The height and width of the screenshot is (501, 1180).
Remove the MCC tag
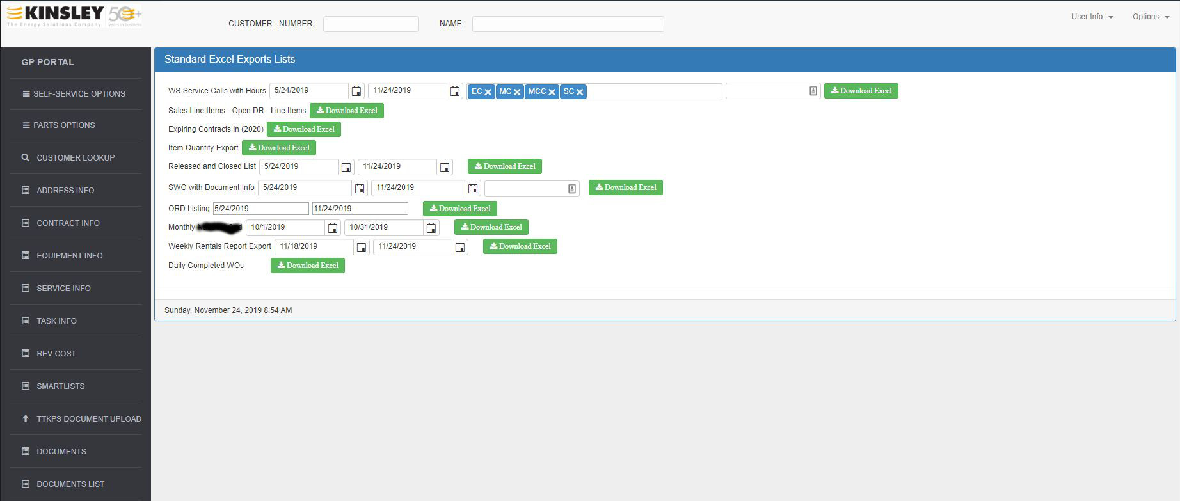coord(552,92)
